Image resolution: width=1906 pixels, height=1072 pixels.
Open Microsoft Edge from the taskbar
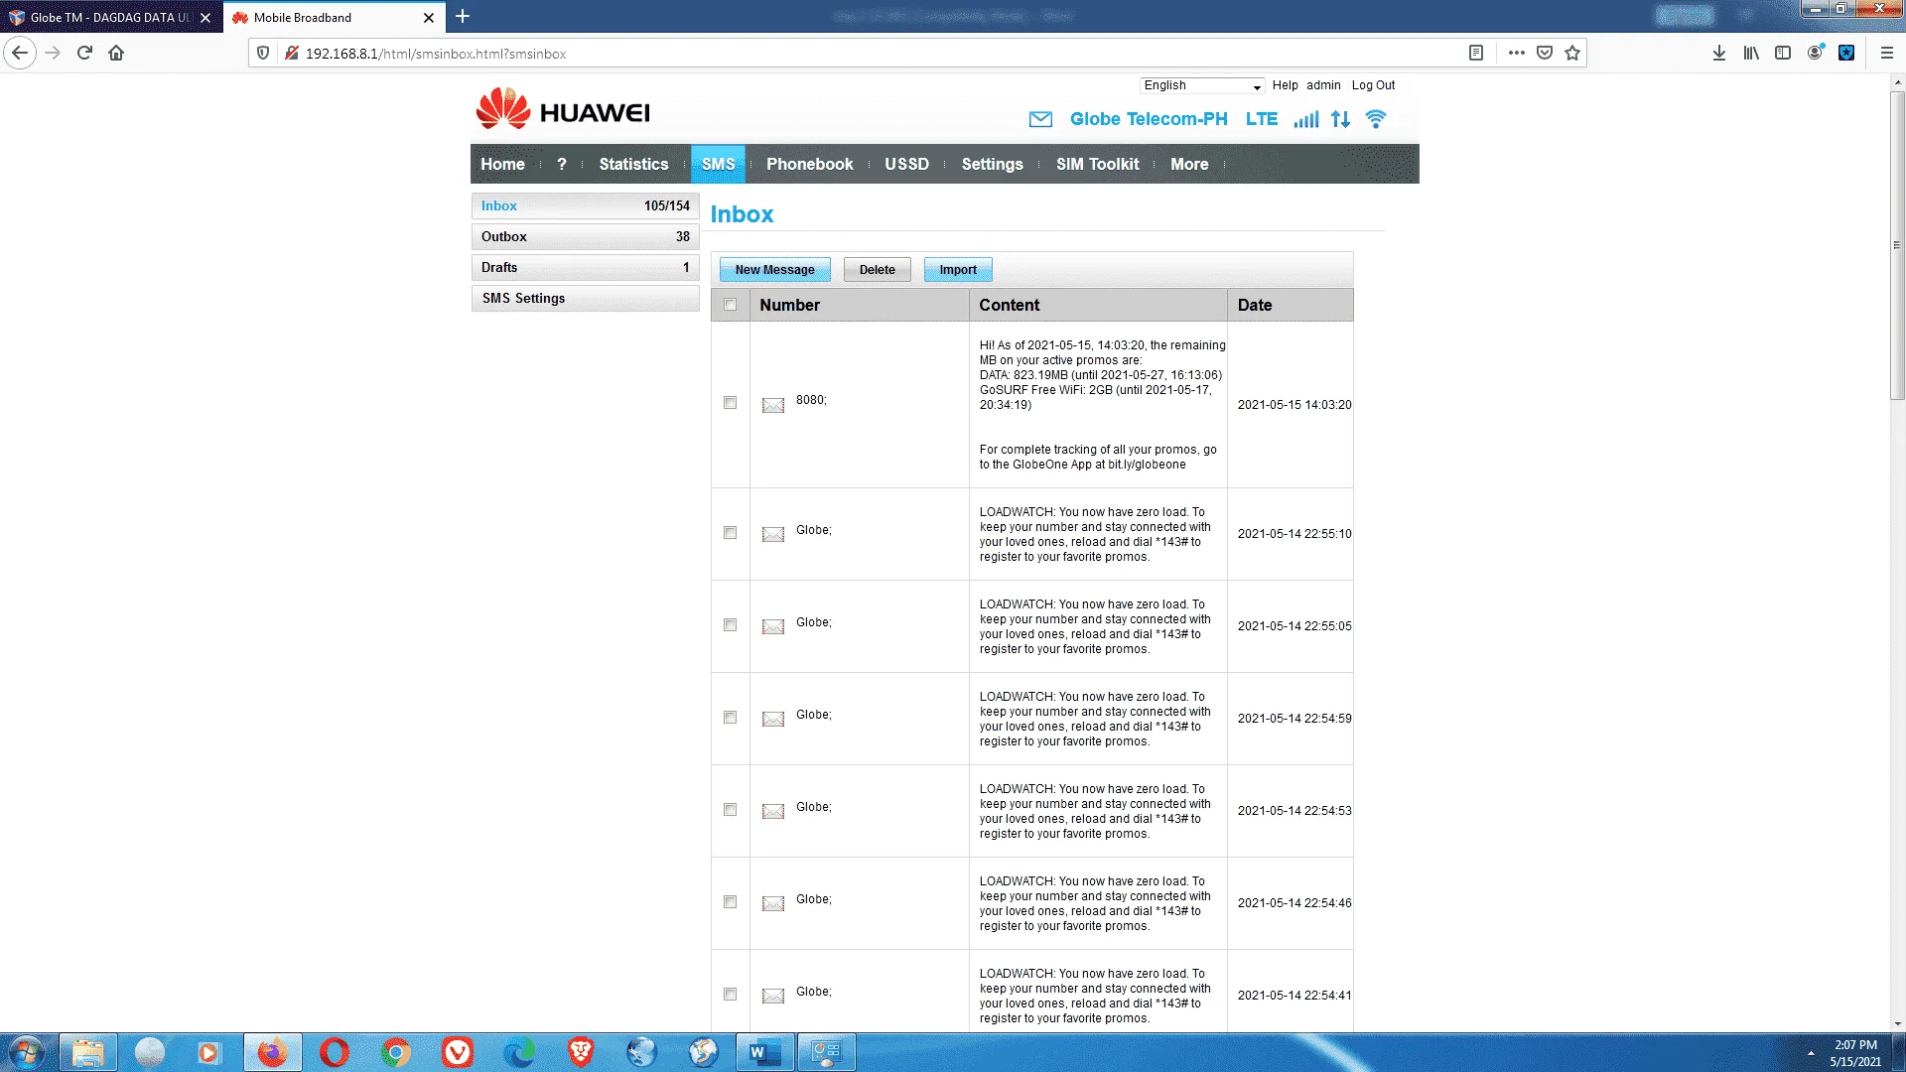click(x=519, y=1052)
